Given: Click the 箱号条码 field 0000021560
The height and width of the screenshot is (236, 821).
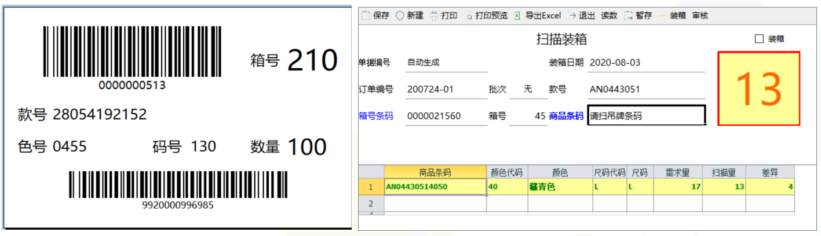Looking at the screenshot, I should click(x=446, y=116).
